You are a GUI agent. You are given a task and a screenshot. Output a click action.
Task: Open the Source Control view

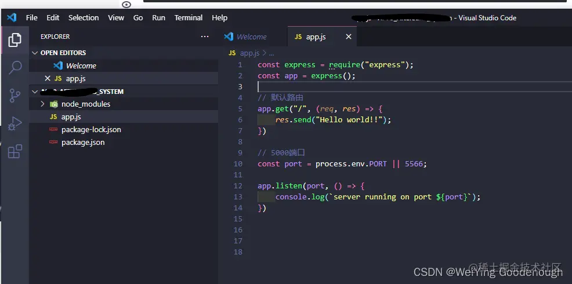pos(15,96)
